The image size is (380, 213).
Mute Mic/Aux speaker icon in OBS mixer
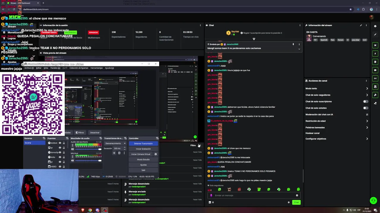coord(72,161)
